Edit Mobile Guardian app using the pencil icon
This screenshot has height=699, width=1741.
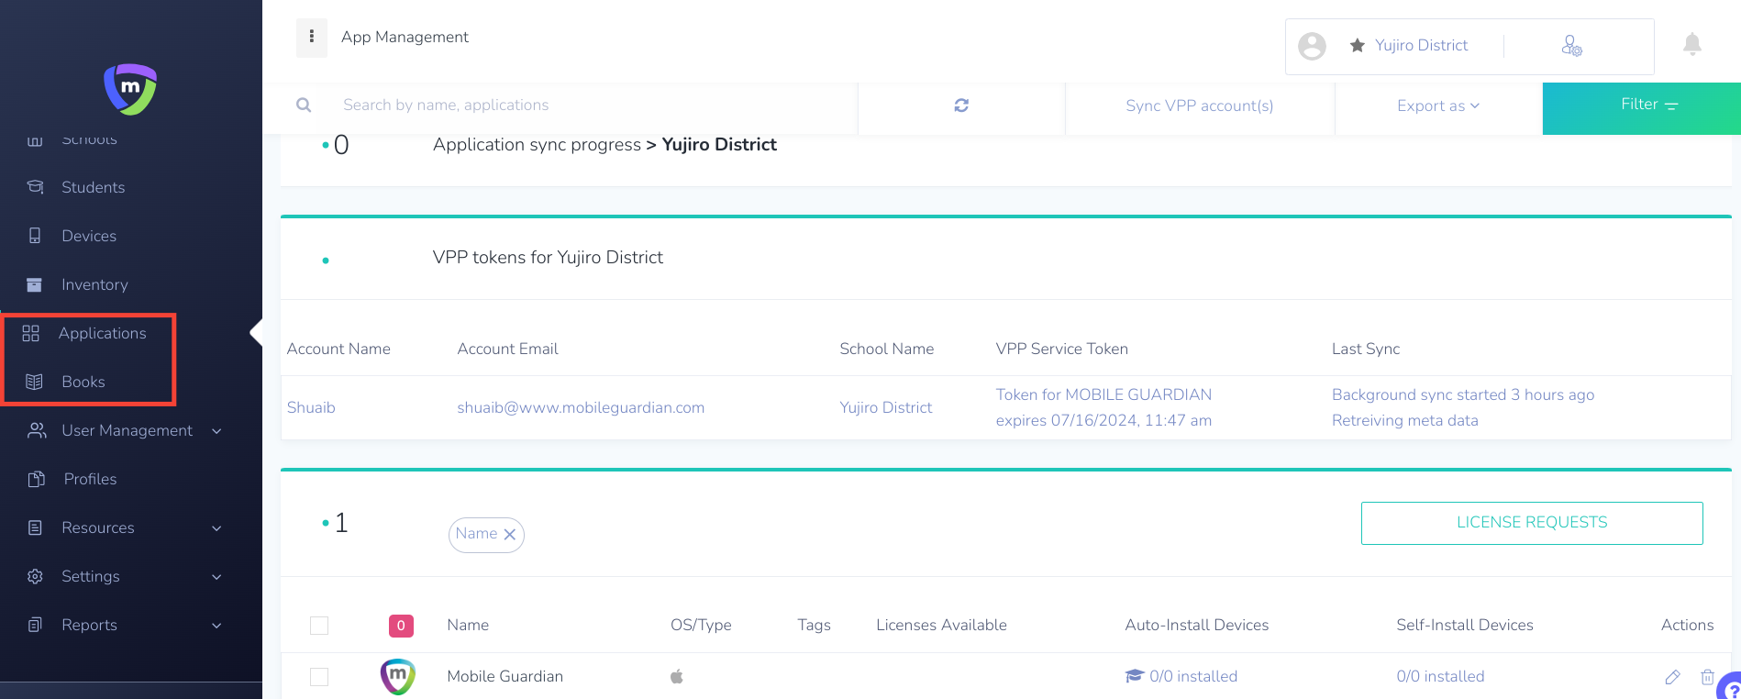pos(1672,677)
